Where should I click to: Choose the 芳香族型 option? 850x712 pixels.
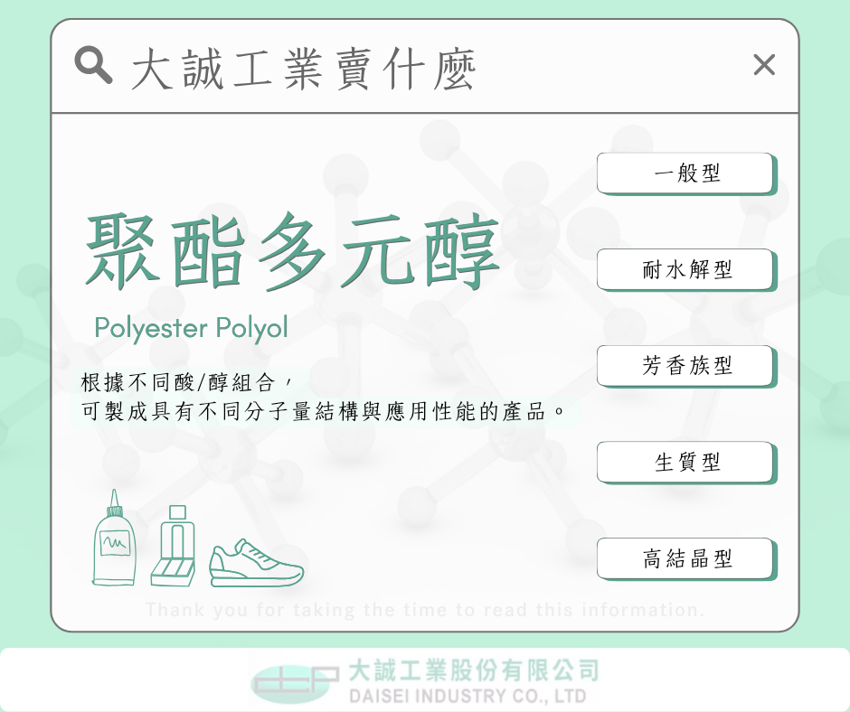point(686,366)
